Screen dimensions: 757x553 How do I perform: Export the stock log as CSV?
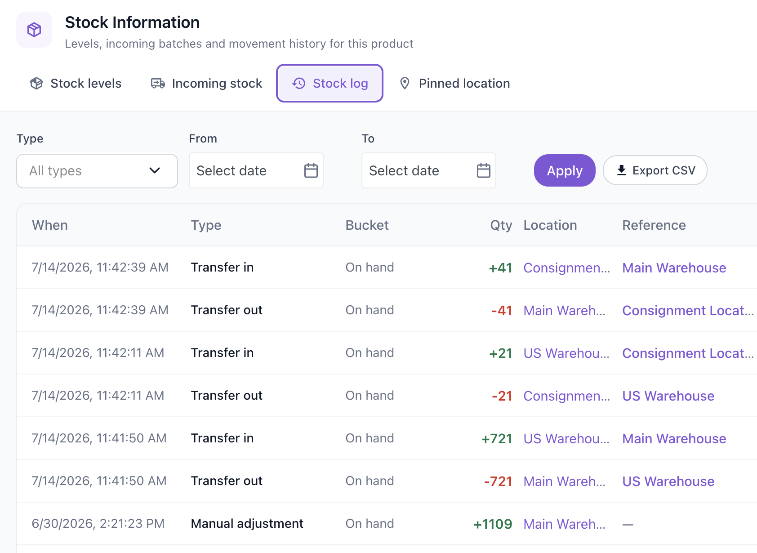pyautogui.click(x=655, y=170)
